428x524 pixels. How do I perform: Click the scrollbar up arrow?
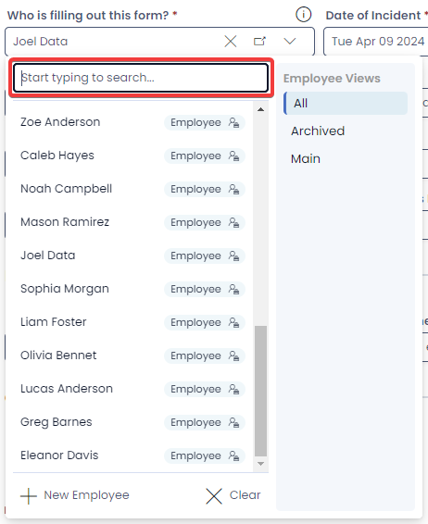tap(261, 109)
